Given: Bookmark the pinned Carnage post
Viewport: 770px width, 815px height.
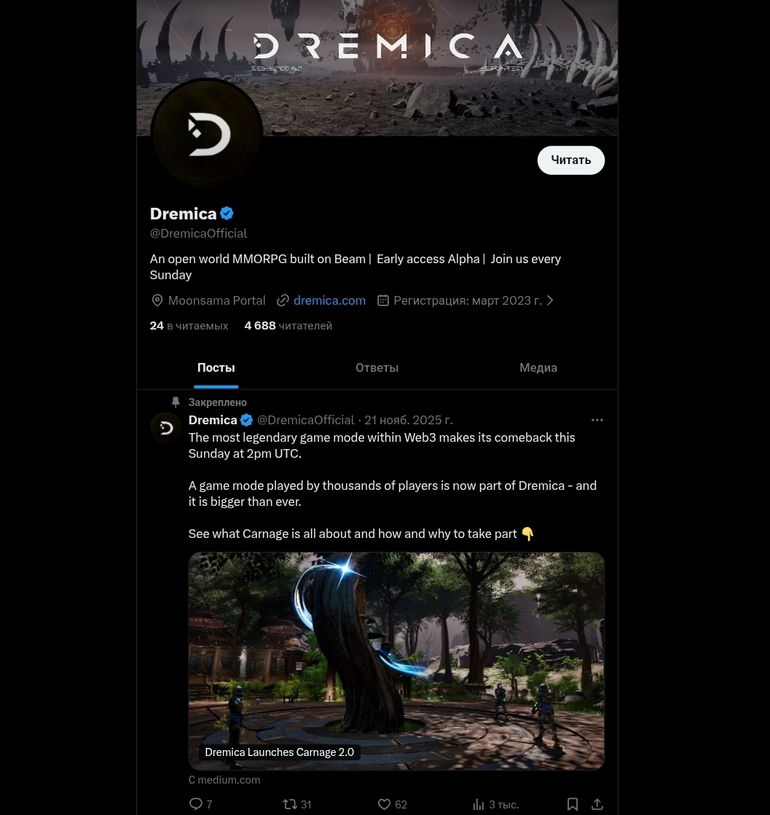Looking at the screenshot, I should point(573,804).
